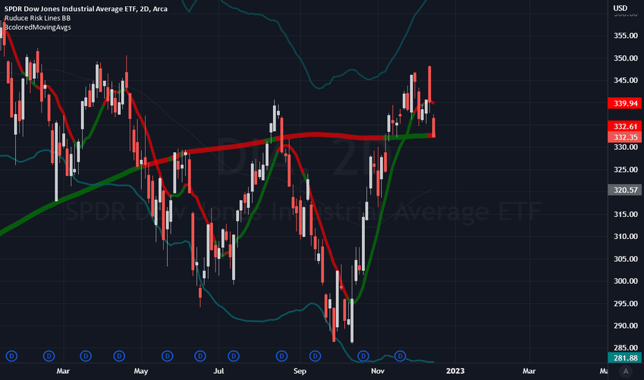Click the first dividend marker on the timeline
The height and width of the screenshot is (380, 644).
(x=12, y=356)
